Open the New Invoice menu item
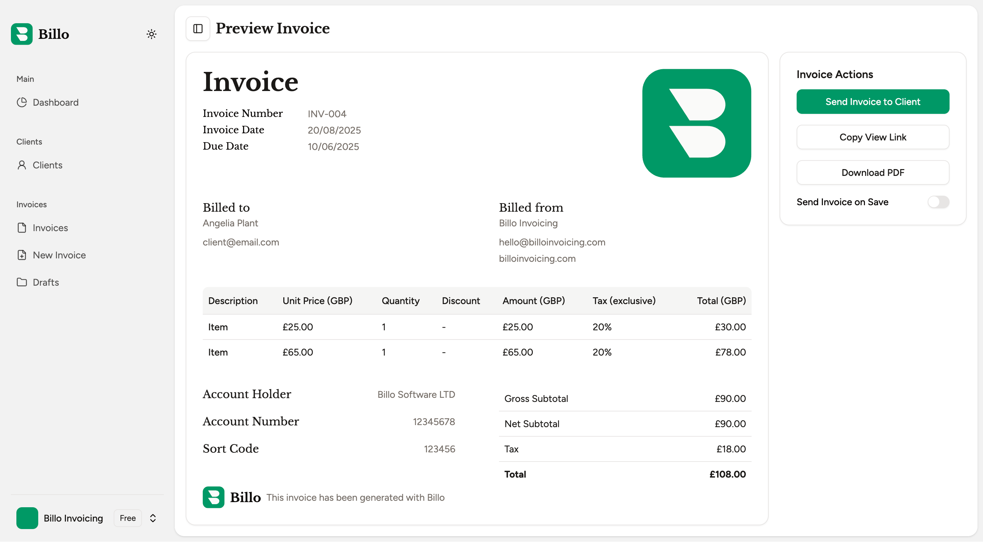The width and height of the screenshot is (983, 542). coord(59,255)
